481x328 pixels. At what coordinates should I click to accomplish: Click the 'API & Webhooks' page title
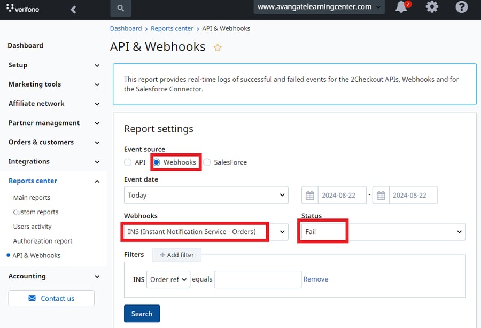[158, 47]
